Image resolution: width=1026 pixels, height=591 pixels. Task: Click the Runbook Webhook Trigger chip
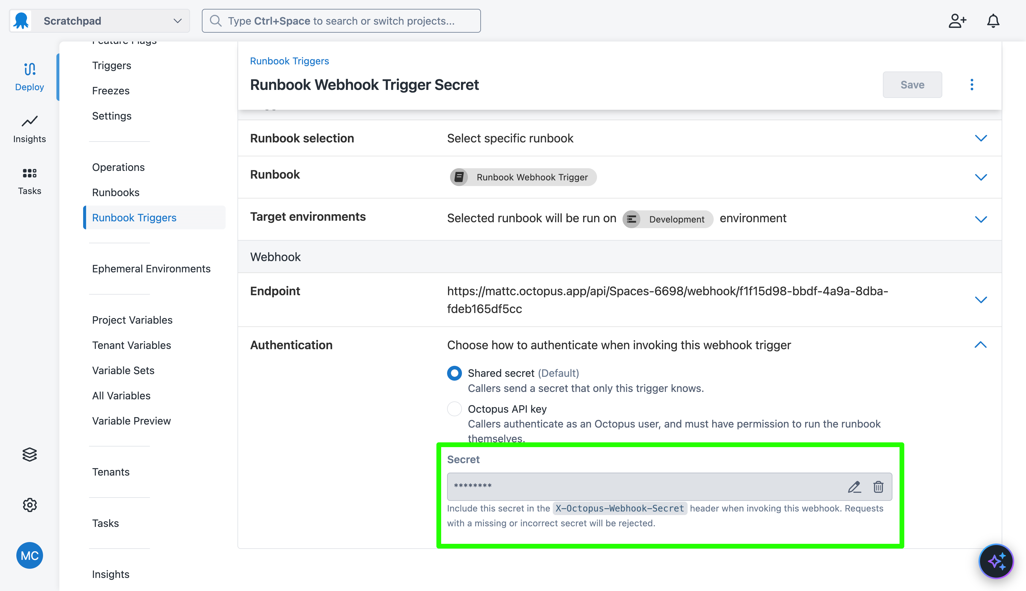tap(523, 177)
